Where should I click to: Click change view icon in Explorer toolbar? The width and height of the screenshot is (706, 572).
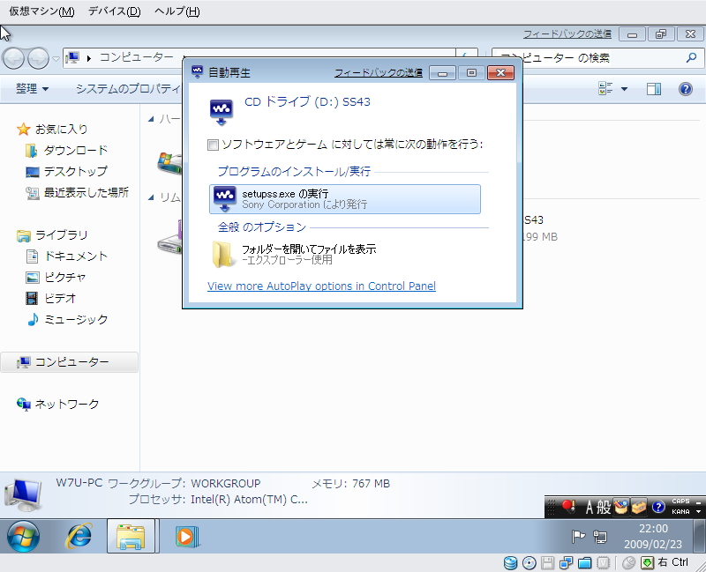pyautogui.click(x=605, y=89)
